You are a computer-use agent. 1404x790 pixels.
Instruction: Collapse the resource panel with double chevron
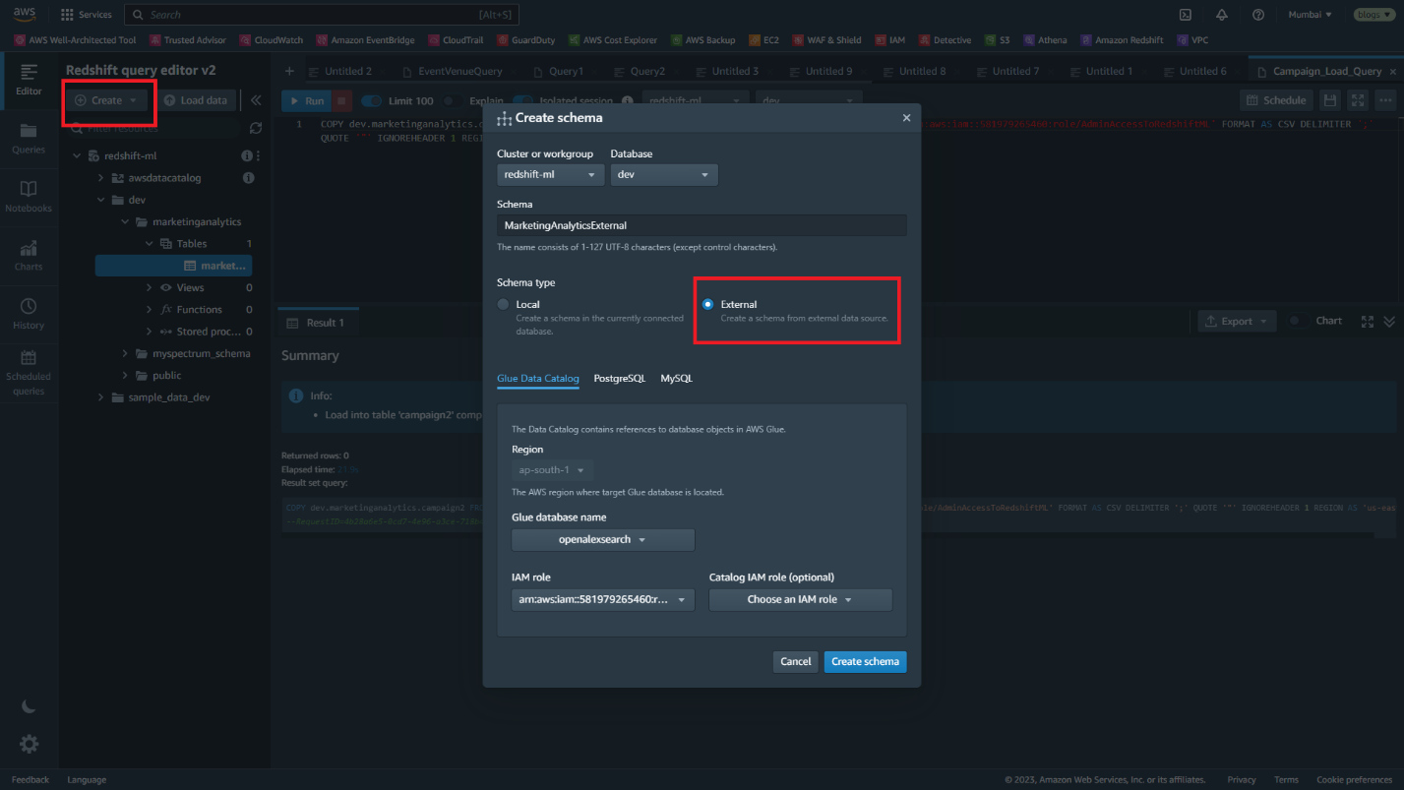256,100
